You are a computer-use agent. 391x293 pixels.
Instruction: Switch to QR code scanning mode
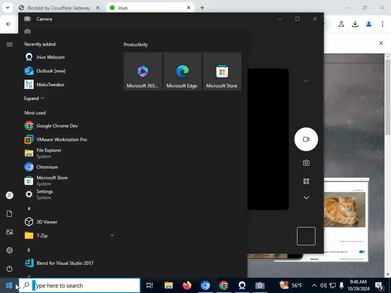point(306,181)
